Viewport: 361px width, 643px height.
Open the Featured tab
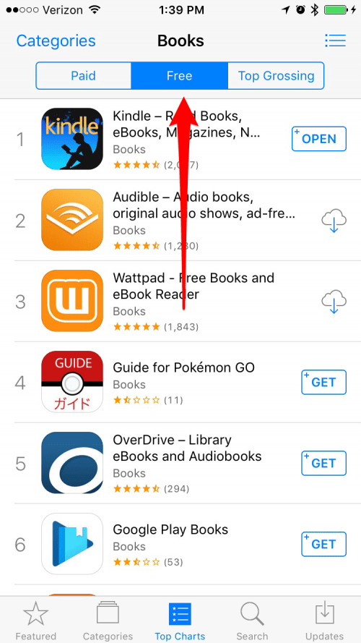tap(36, 621)
